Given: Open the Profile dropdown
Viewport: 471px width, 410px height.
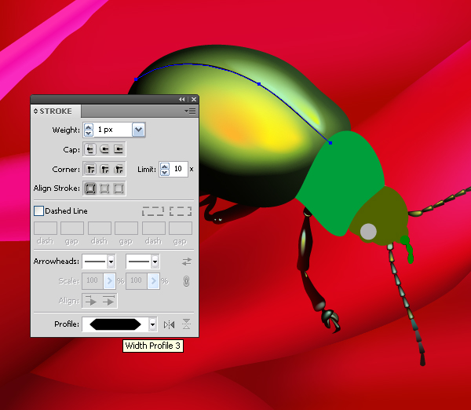Looking at the screenshot, I should pyautogui.click(x=152, y=324).
